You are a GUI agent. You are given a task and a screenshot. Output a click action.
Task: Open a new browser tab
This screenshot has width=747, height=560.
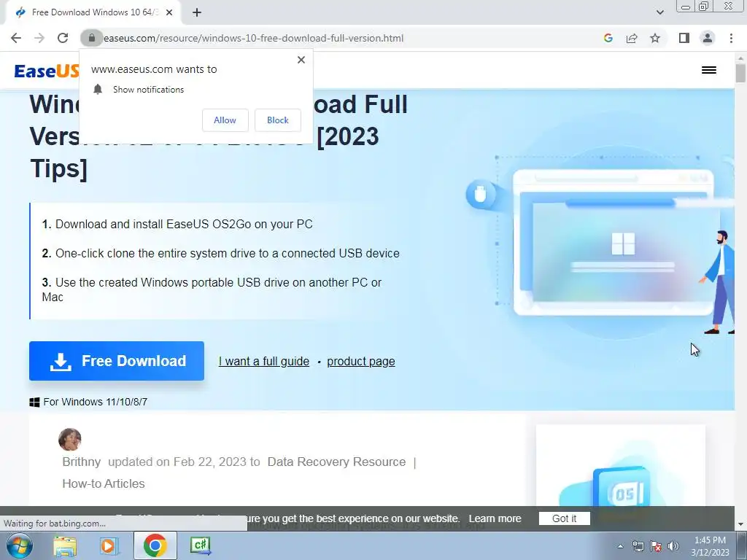[x=197, y=13]
